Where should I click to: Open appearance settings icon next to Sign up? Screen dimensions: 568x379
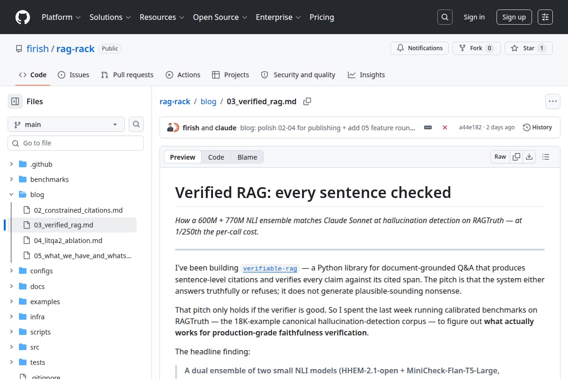545,17
